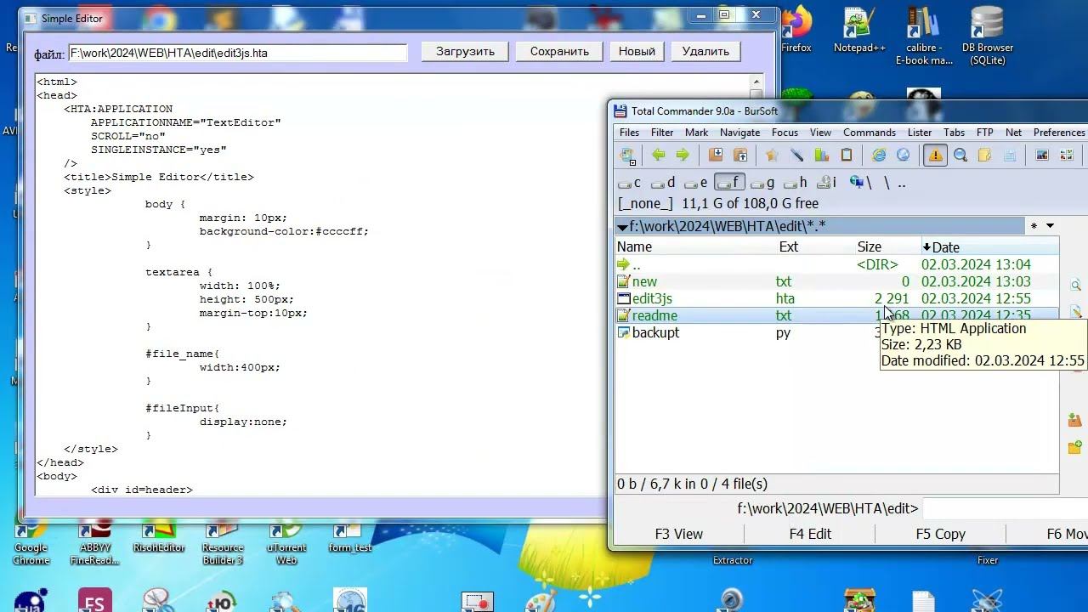Open the Filter menu

[662, 133]
